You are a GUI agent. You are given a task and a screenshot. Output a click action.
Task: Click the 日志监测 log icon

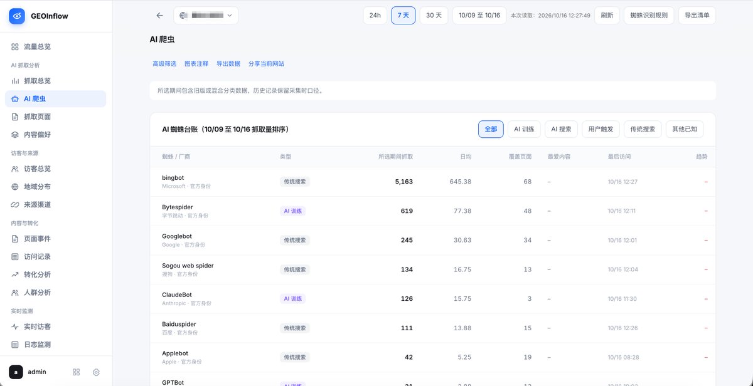click(x=15, y=345)
